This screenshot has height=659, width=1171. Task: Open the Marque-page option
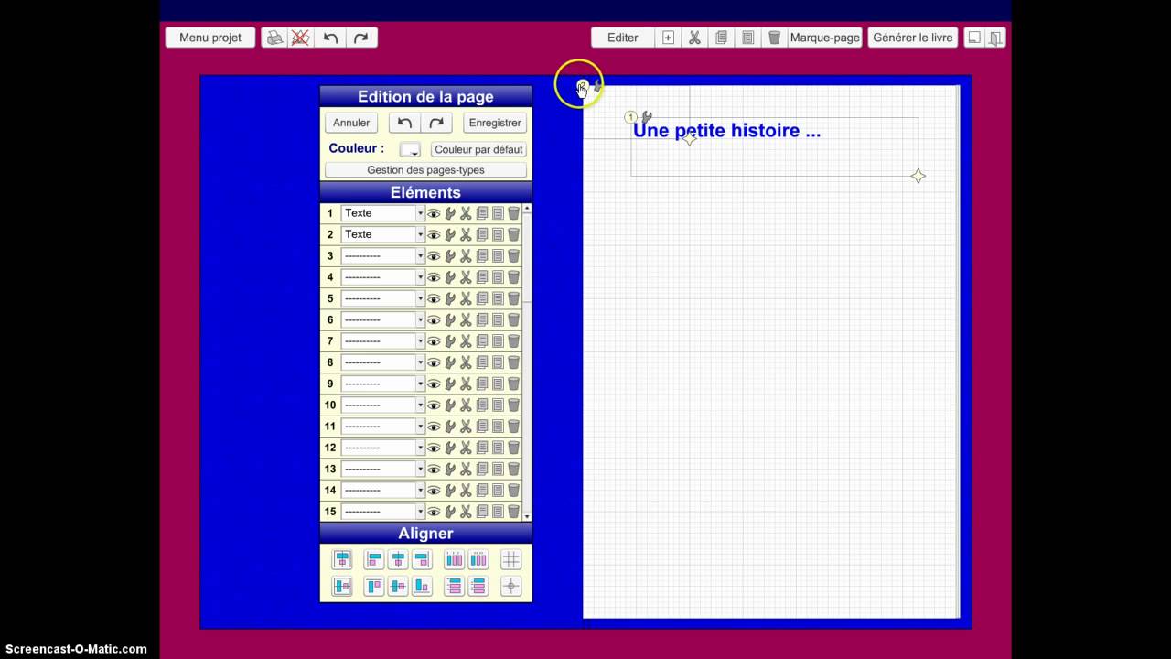825,38
